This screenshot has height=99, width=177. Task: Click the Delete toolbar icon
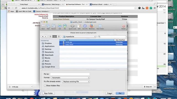[123, 27]
